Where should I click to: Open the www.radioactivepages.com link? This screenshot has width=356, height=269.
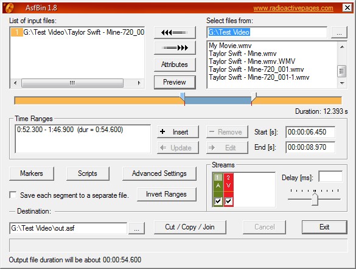tap(293, 8)
